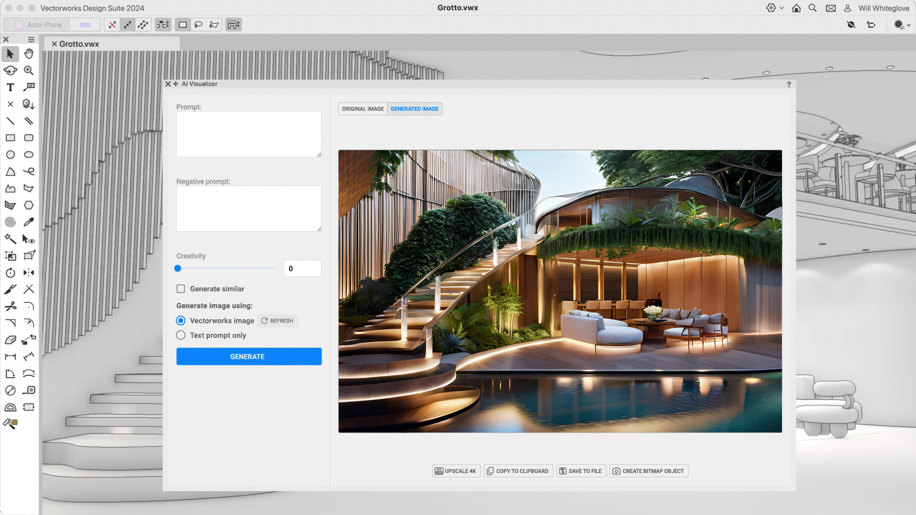Open the tool palette hamburger menu
The image size is (916, 515).
pyautogui.click(x=31, y=40)
